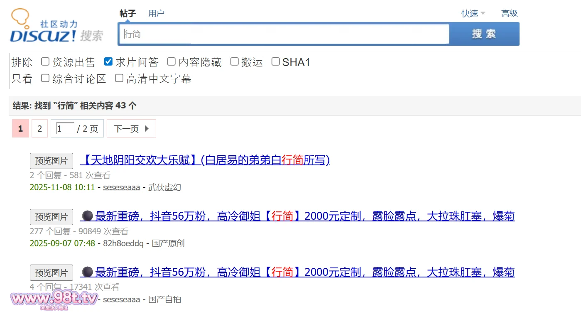Click the next-page arrow icon

tap(147, 129)
